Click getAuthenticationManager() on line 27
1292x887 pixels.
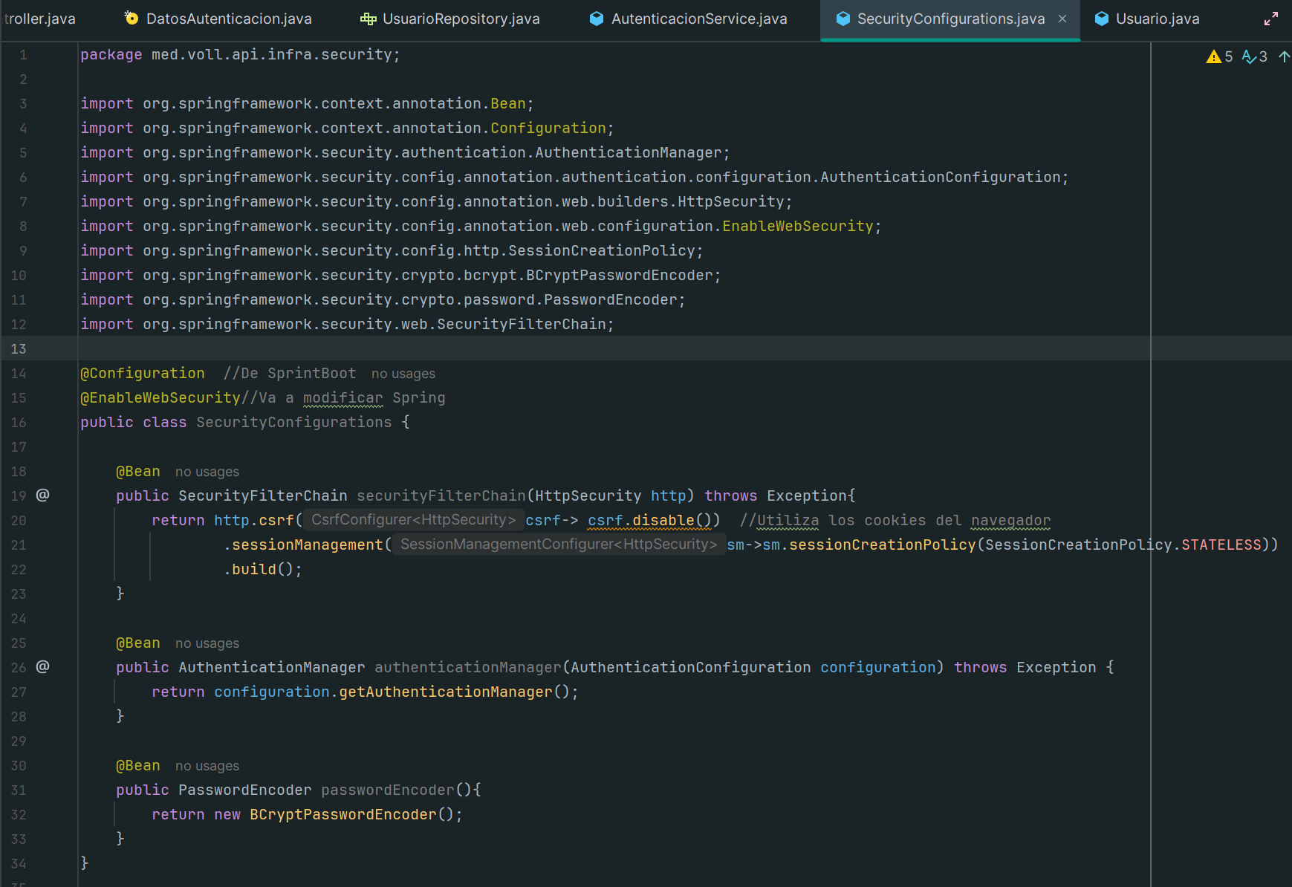[x=455, y=692]
